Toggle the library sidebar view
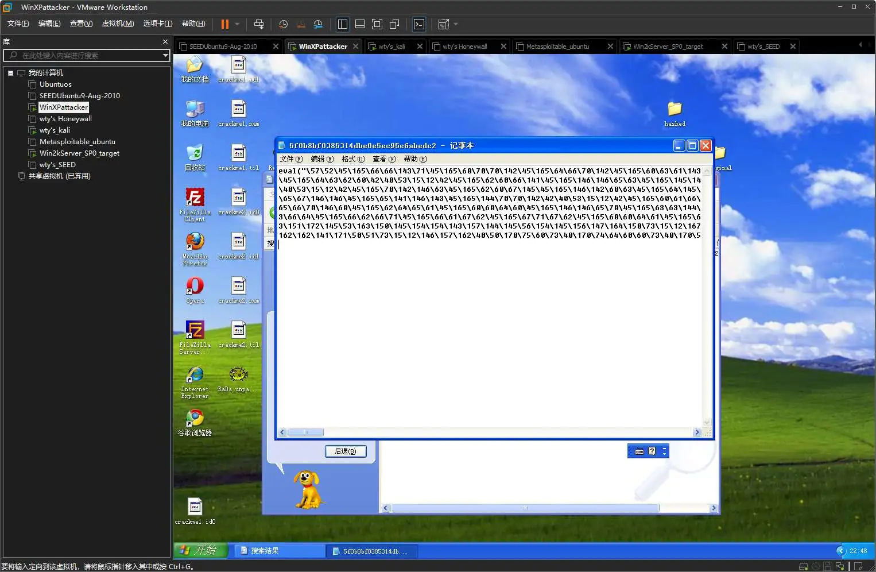The width and height of the screenshot is (876, 572). point(343,24)
